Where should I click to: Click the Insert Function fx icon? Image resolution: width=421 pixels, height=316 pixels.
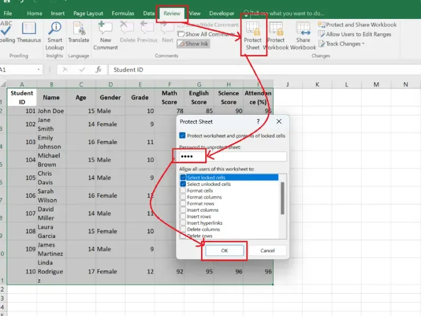click(x=98, y=70)
